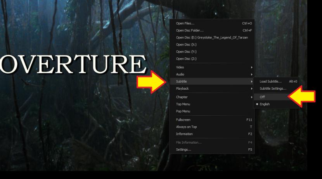Choose Open Disc (Z:) menu item
The image size is (322, 179).
point(186,59)
